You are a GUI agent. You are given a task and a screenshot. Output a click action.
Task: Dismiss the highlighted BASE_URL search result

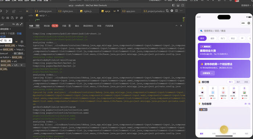(21, 65)
